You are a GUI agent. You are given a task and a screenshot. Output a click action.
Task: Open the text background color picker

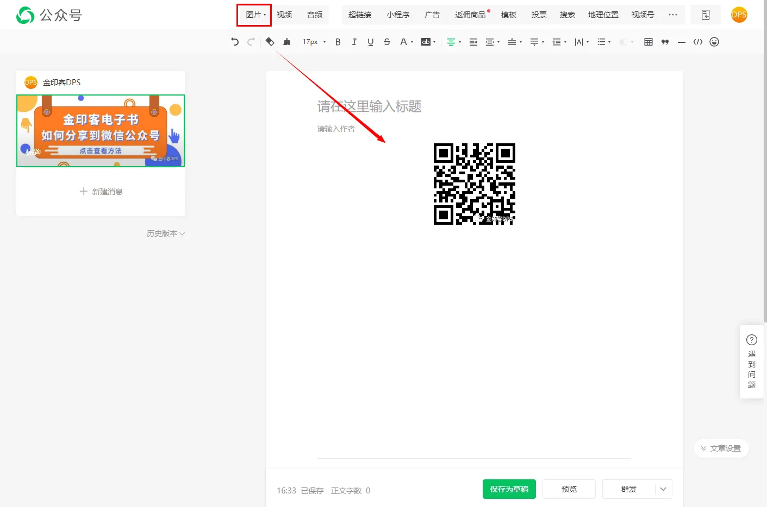428,42
